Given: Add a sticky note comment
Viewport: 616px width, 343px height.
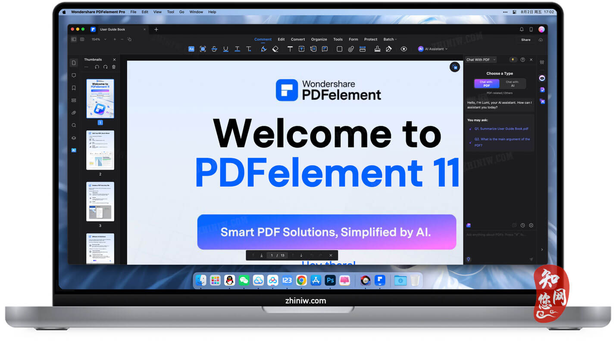Looking at the screenshot, I should [x=325, y=49].
